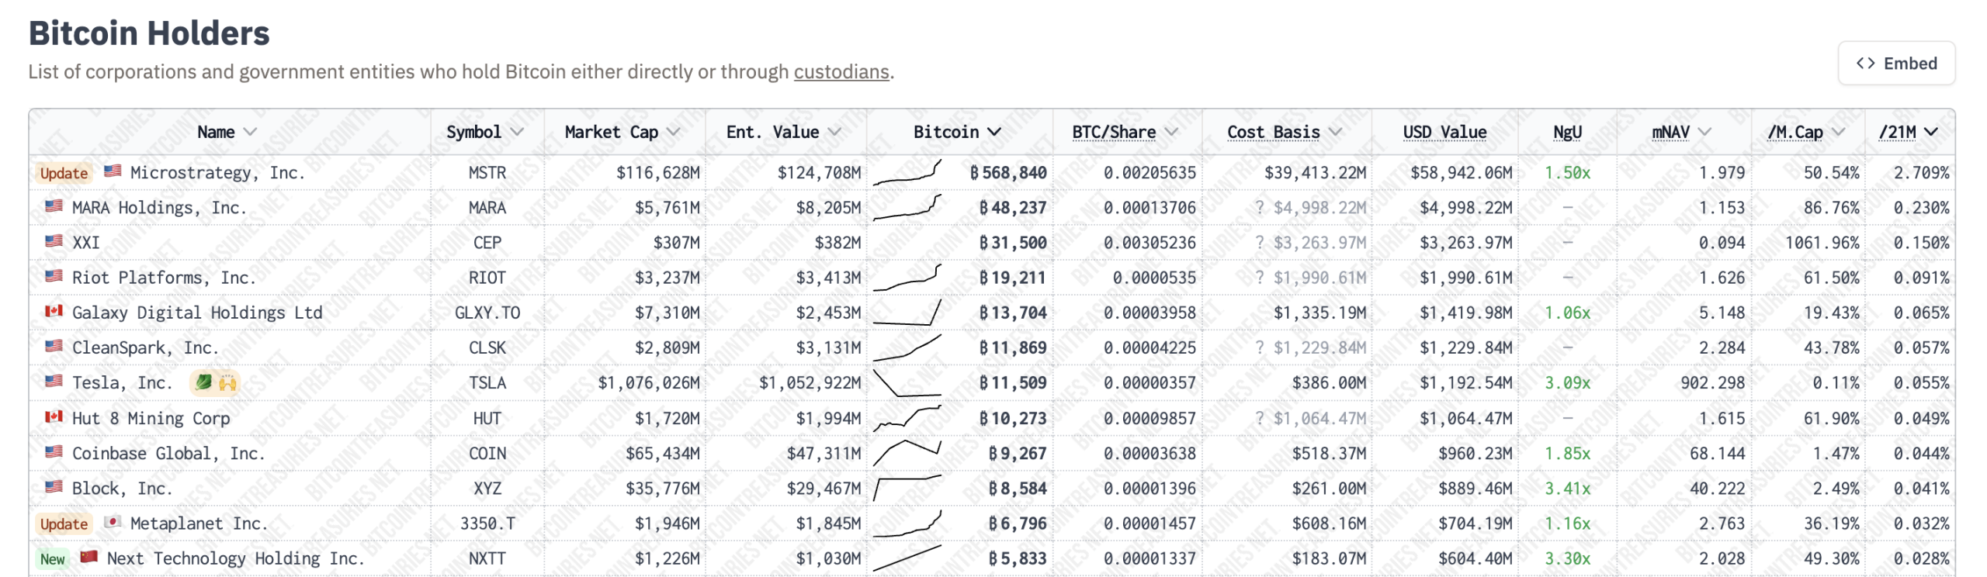Sort table by Name column chevron
The width and height of the screenshot is (1987, 577).
tap(250, 133)
